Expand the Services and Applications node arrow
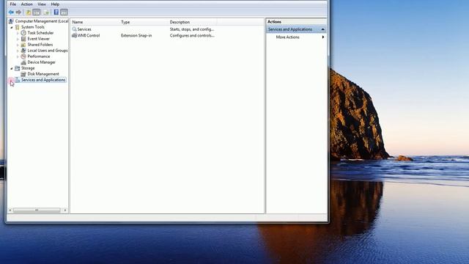 (11, 80)
